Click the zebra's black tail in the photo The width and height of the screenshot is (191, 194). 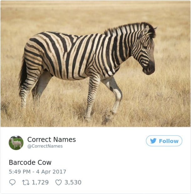pos(23,72)
